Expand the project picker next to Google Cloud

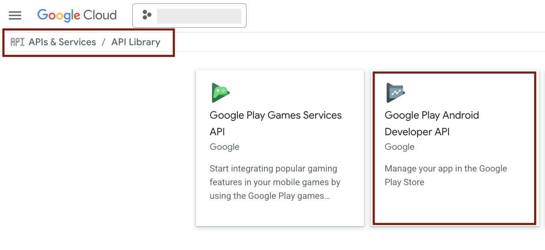[x=189, y=15]
